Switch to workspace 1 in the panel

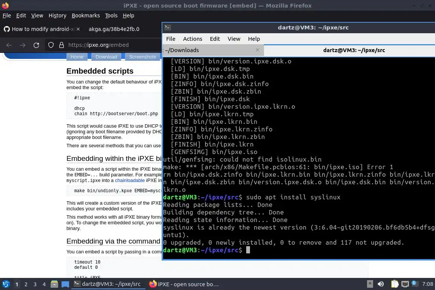[x=17, y=284]
